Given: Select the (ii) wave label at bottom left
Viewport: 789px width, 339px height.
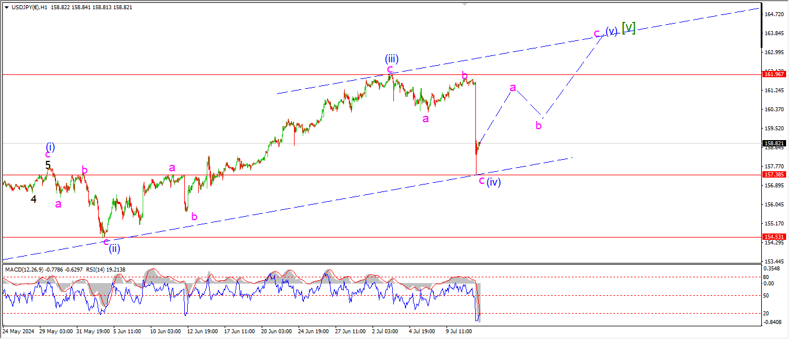Looking at the screenshot, I should click(x=114, y=248).
